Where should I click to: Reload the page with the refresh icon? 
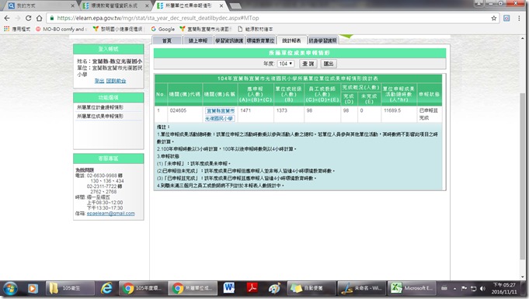[28, 18]
